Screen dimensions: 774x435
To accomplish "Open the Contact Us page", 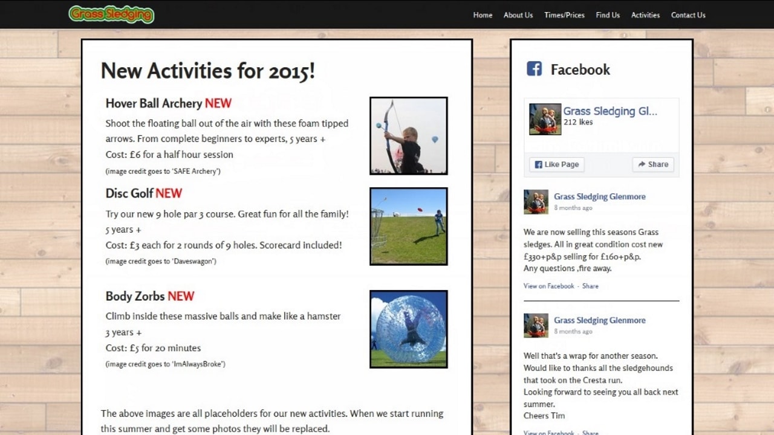I will pyautogui.click(x=688, y=15).
